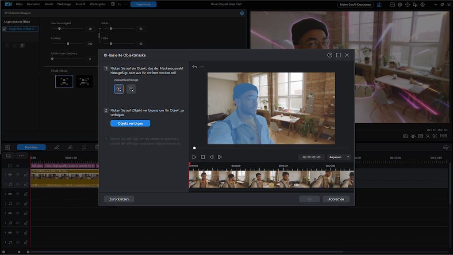Uncheck the Magischer Wirbel 03 effect
Viewport: 453px width, 255px height.
coord(5,29)
